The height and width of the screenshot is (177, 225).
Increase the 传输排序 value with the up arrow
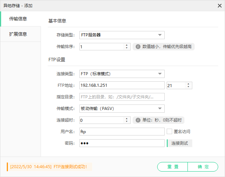pos(126,45)
